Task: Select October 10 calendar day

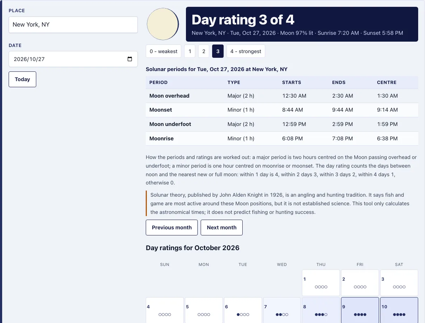Action: click(x=399, y=310)
